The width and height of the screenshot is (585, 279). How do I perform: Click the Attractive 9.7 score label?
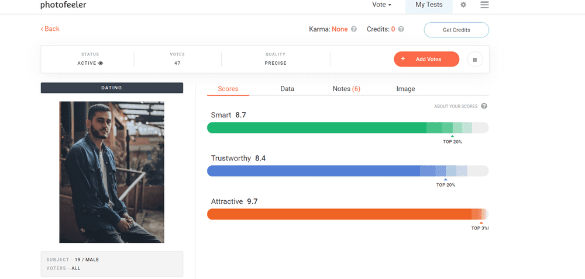click(x=235, y=201)
